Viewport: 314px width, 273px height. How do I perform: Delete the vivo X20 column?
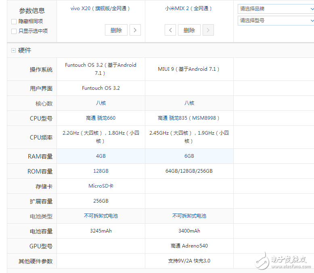coord(116,30)
